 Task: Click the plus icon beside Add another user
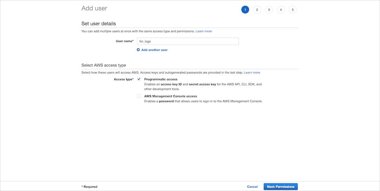pyautogui.click(x=138, y=50)
